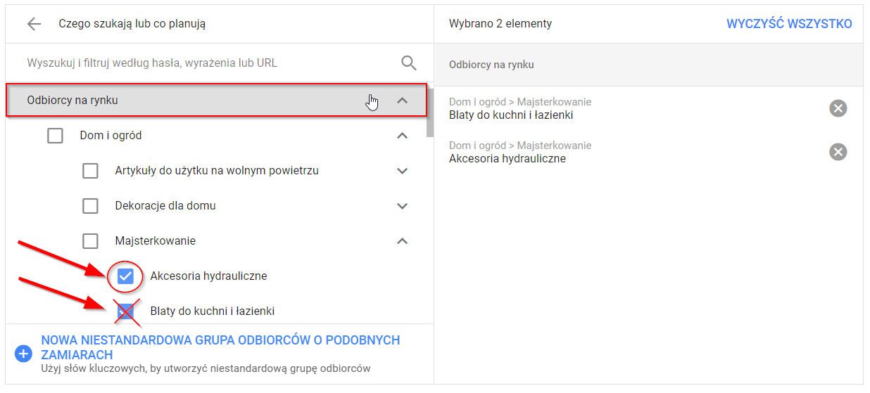870x393 pixels.
Task: Create NOWA NIESTANDARDOWA GRUPA ODBIORCÓW link
Action: click(220, 347)
